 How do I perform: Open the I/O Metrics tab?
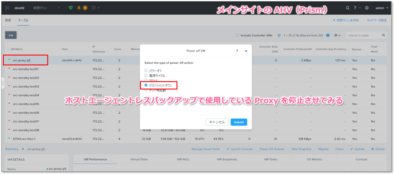click(x=315, y=160)
